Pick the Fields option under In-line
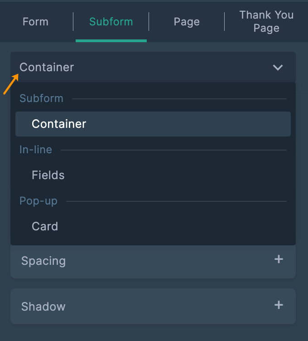Viewport: 308px width, 341px height. point(48,175)
